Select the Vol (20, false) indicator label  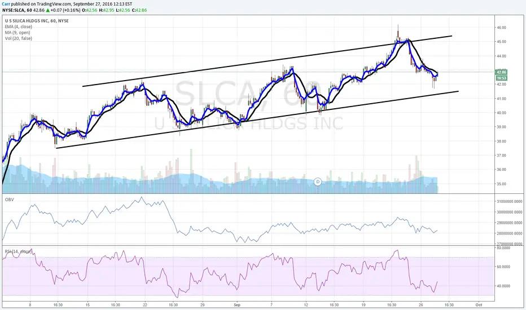[19, 38]
